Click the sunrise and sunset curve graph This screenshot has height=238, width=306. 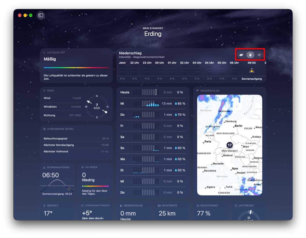[57, 186]
